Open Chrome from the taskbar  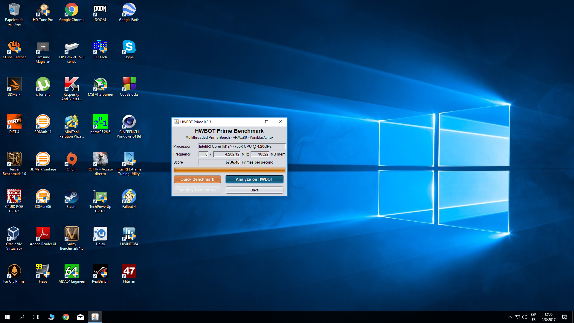[x=66, y=317]
